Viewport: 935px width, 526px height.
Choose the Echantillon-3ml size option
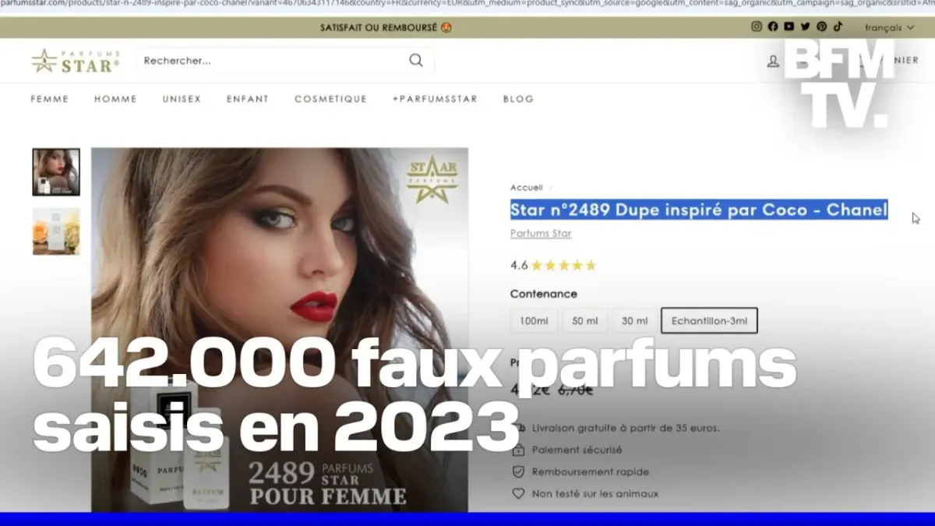click(709, 320)
